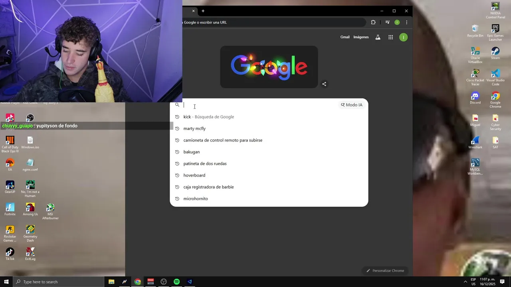Select Epic Games Launcher desktop icon

495,33
